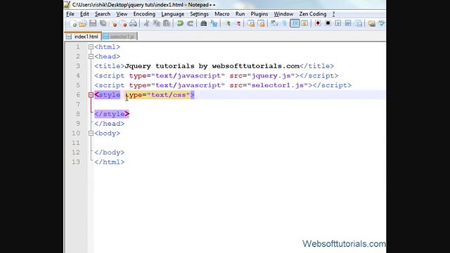Click the Copy toolbar icon

(x=157, y=23)
